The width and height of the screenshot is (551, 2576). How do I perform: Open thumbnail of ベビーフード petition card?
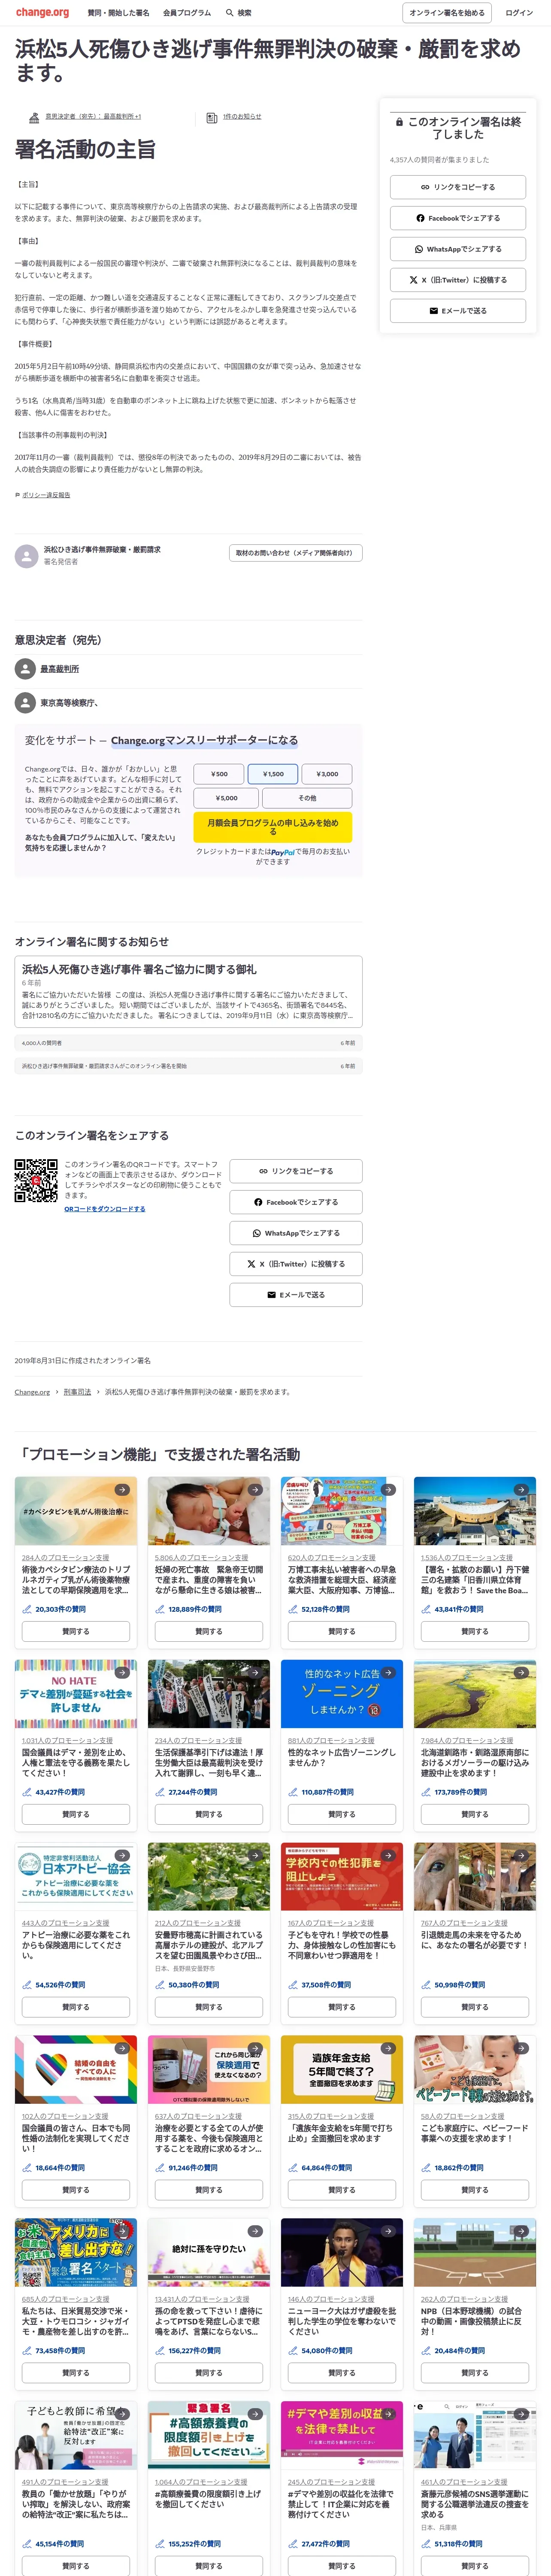coord(475,2070)
